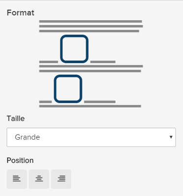
Task: Click topmost gray text line in preview
Action: 90,22
